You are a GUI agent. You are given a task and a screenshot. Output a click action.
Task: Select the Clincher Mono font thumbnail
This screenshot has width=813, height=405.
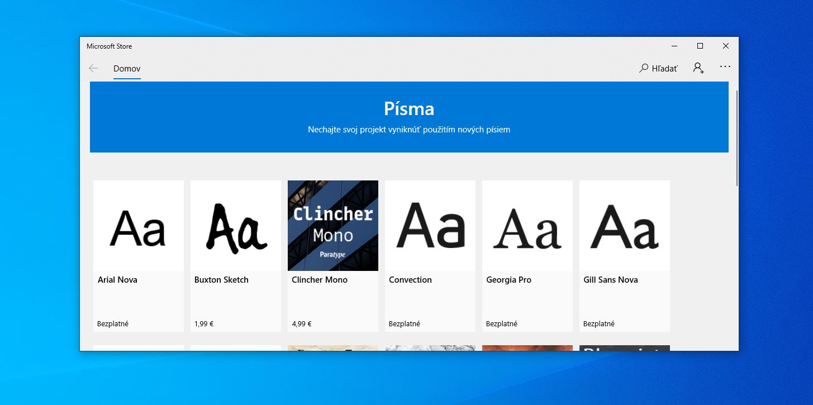coord(333,226)
